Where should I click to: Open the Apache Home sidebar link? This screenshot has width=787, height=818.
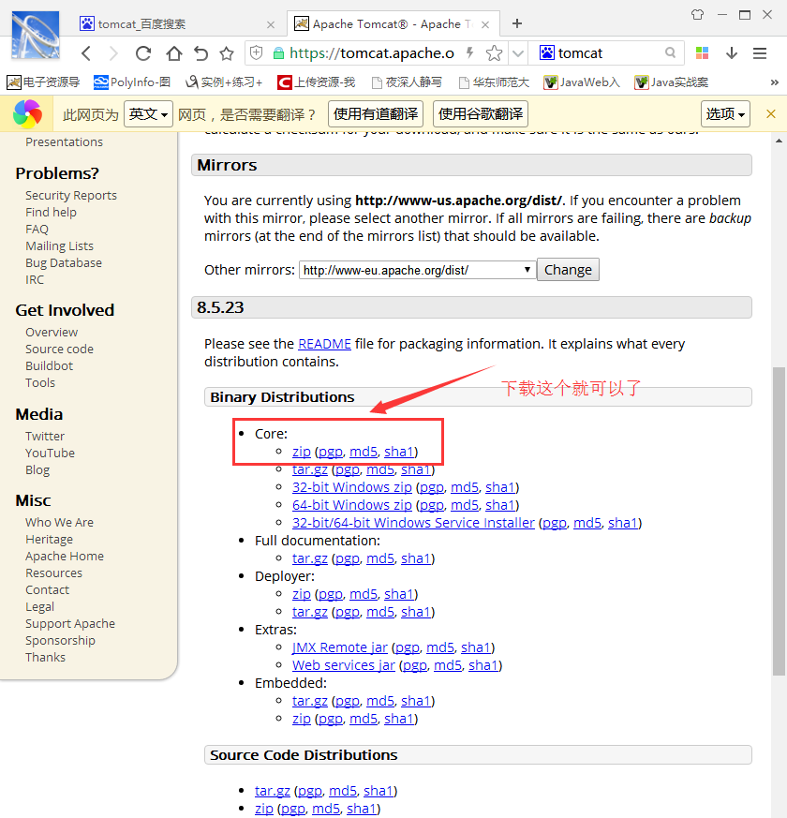65,557
